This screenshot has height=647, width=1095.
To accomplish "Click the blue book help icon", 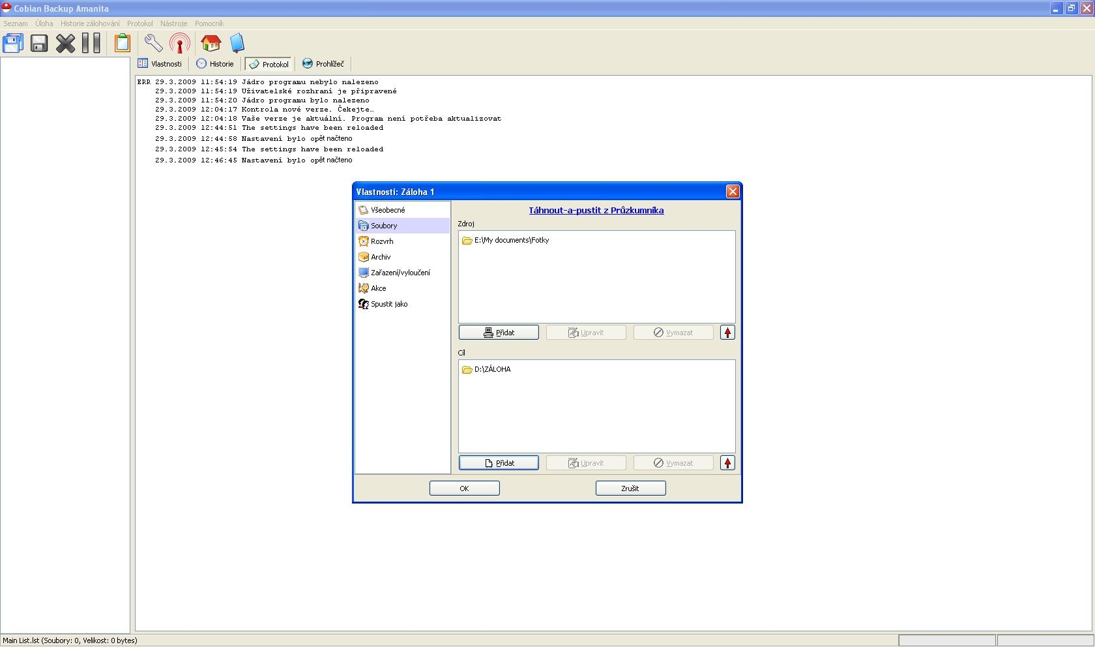I will click(237, 44).
